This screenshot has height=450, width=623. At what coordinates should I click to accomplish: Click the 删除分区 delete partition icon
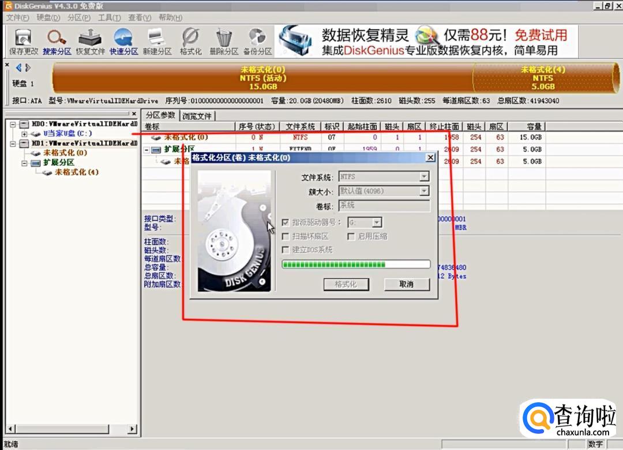[224, 42]
